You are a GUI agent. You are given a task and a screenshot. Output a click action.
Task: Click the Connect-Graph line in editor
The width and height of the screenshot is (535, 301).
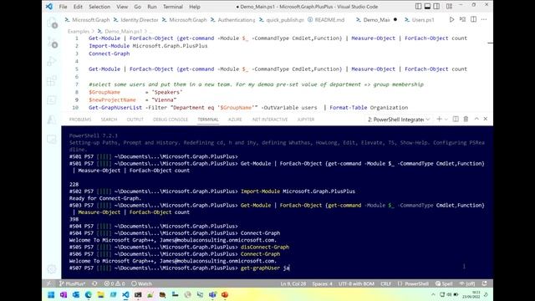click(110, 54)
